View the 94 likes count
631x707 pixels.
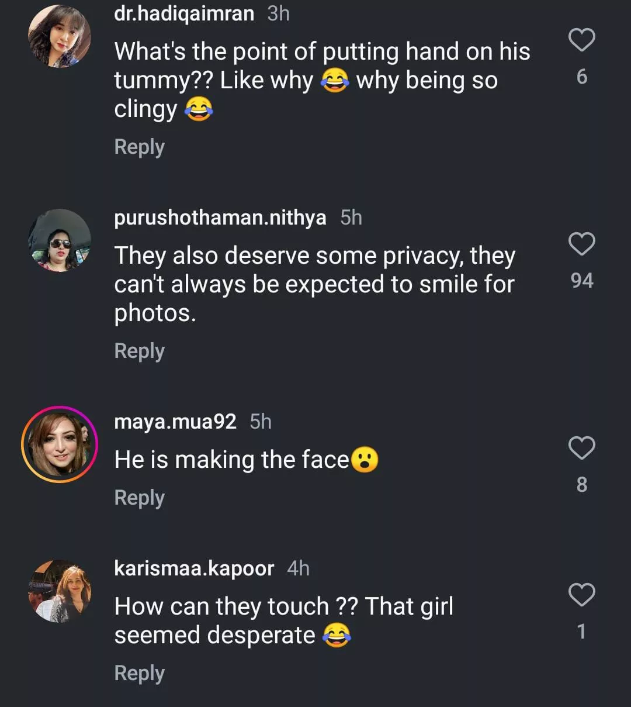(x=582, y=281)
